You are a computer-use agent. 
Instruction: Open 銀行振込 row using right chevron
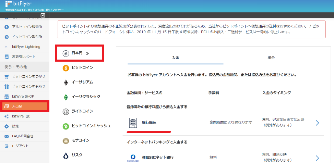point(318,123)
